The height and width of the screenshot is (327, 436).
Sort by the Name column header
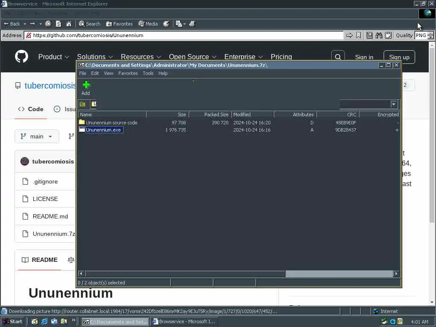click(112, 115)
